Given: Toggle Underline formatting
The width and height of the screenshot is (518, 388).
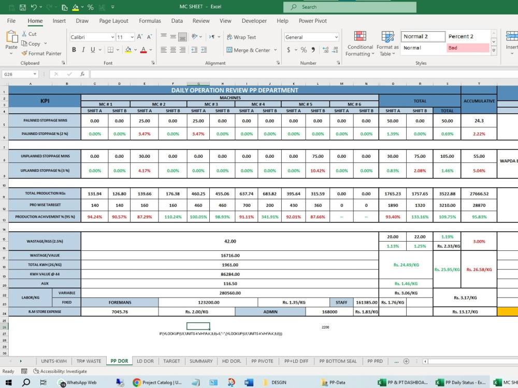Looking at the screenshot, I should point(93,50).
